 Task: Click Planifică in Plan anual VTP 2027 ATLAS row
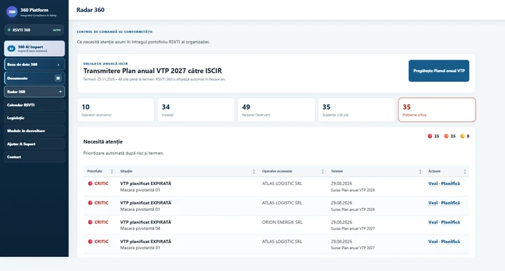click(450, 242)
